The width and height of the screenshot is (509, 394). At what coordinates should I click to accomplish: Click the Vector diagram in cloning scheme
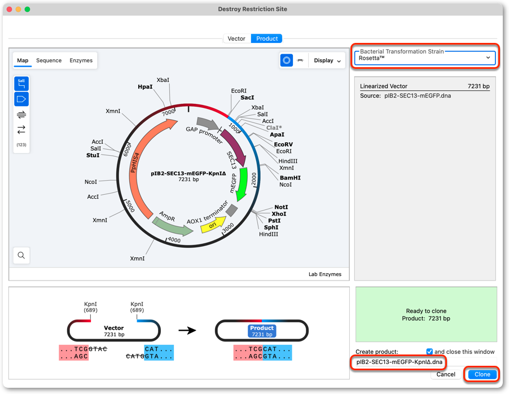click(x=113, y=331)
